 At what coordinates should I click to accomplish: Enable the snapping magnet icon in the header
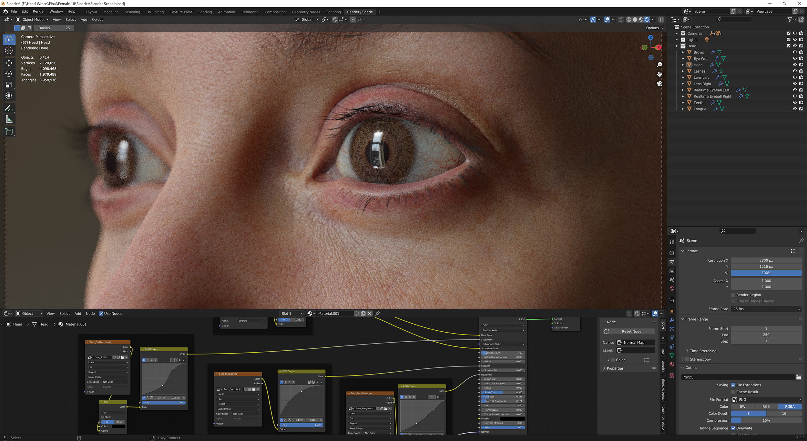point(335,19)
